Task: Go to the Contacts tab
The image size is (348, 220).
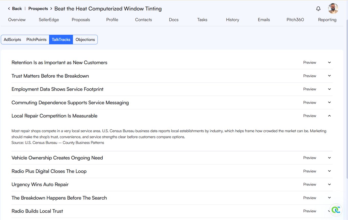Action: [144, 20]
